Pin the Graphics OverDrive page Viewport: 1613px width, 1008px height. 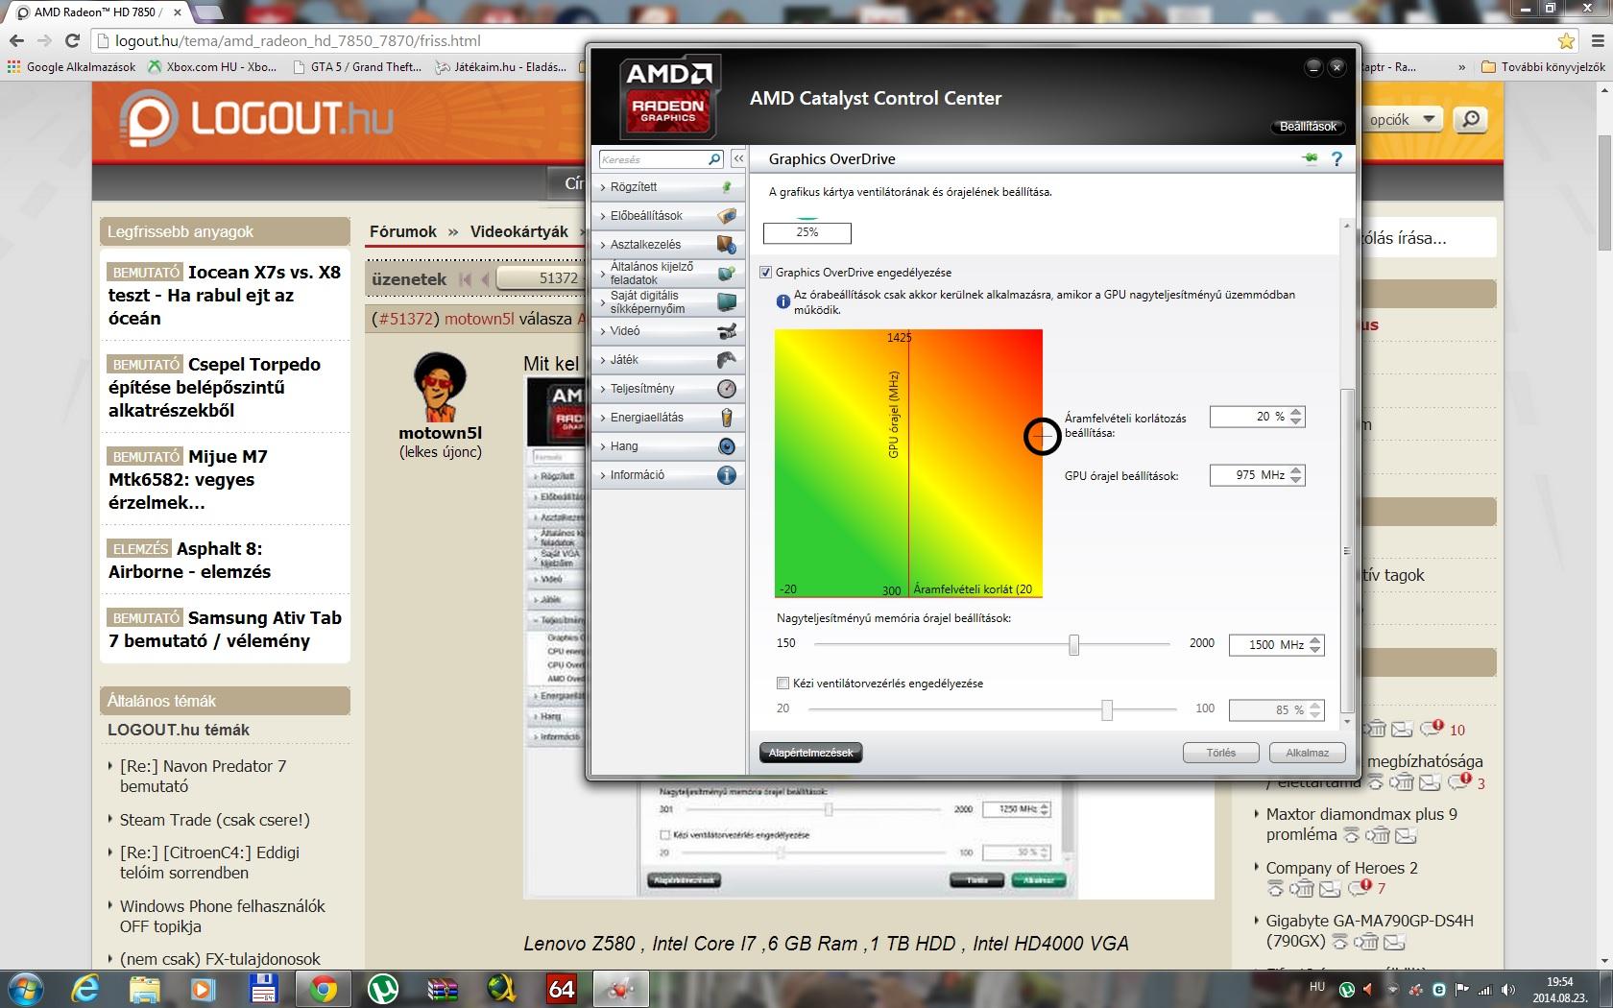[1311, 158]
